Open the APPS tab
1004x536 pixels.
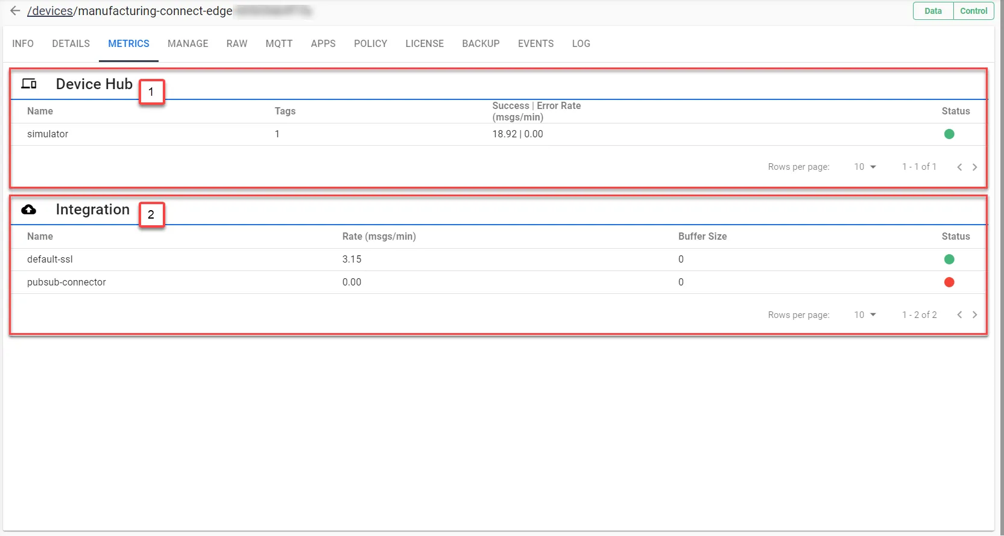pos(323,43)
